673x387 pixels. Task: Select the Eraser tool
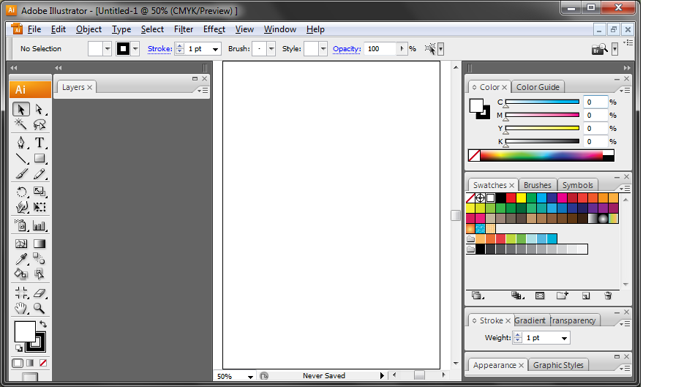(x=39, y=293)
